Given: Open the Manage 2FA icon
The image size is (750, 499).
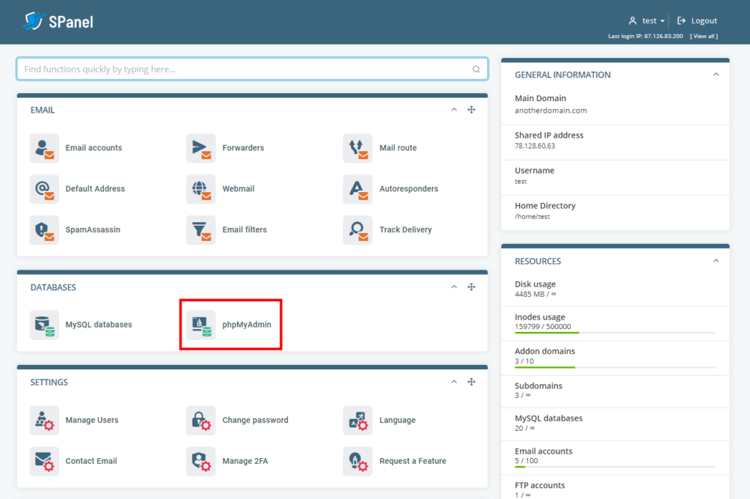Looking at the screenshot, I should pos(201,462).
